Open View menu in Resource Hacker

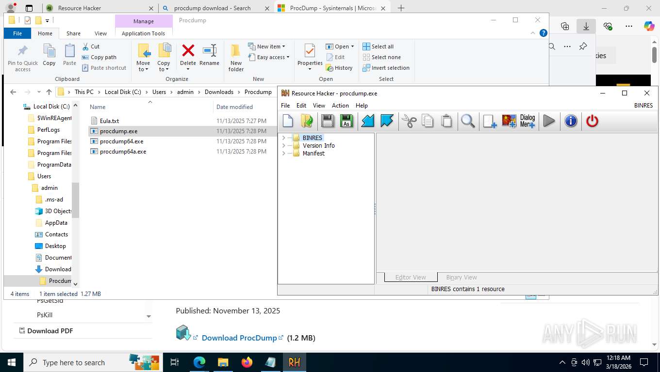319,106
